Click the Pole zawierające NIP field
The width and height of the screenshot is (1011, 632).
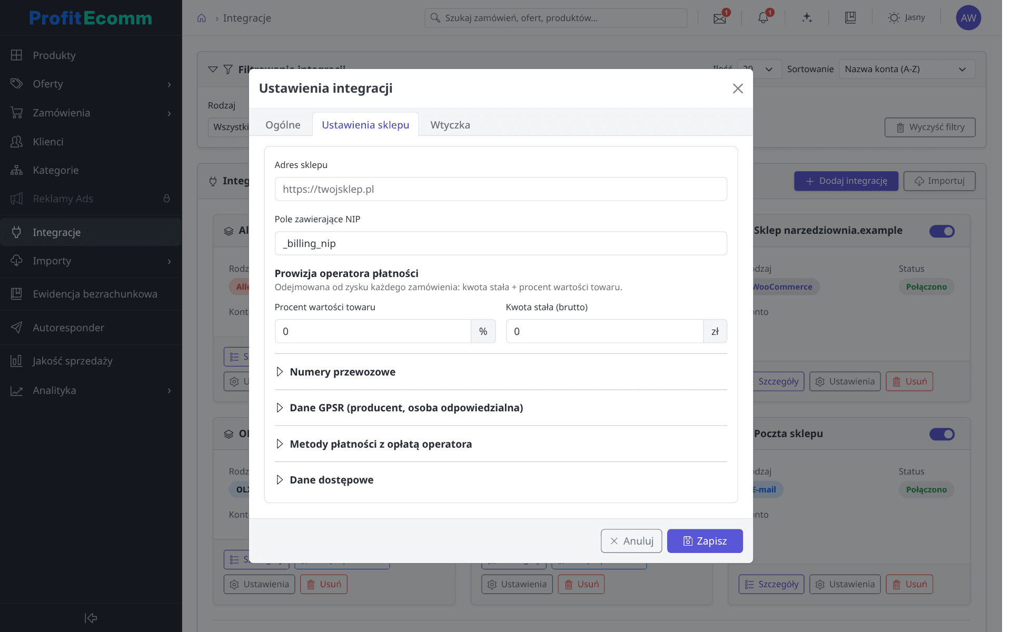click(x=501, y=243)
